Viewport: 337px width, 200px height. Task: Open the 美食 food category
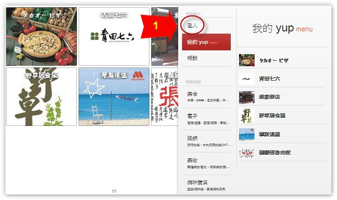[x=206, y=97]
